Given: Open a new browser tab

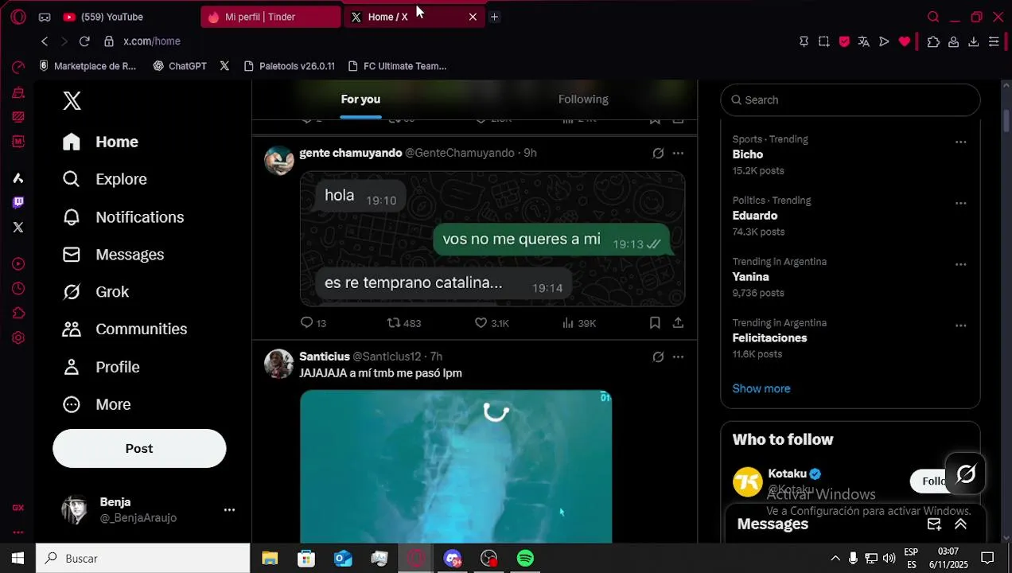Looking at the screenshot, I should click(494, 17).
